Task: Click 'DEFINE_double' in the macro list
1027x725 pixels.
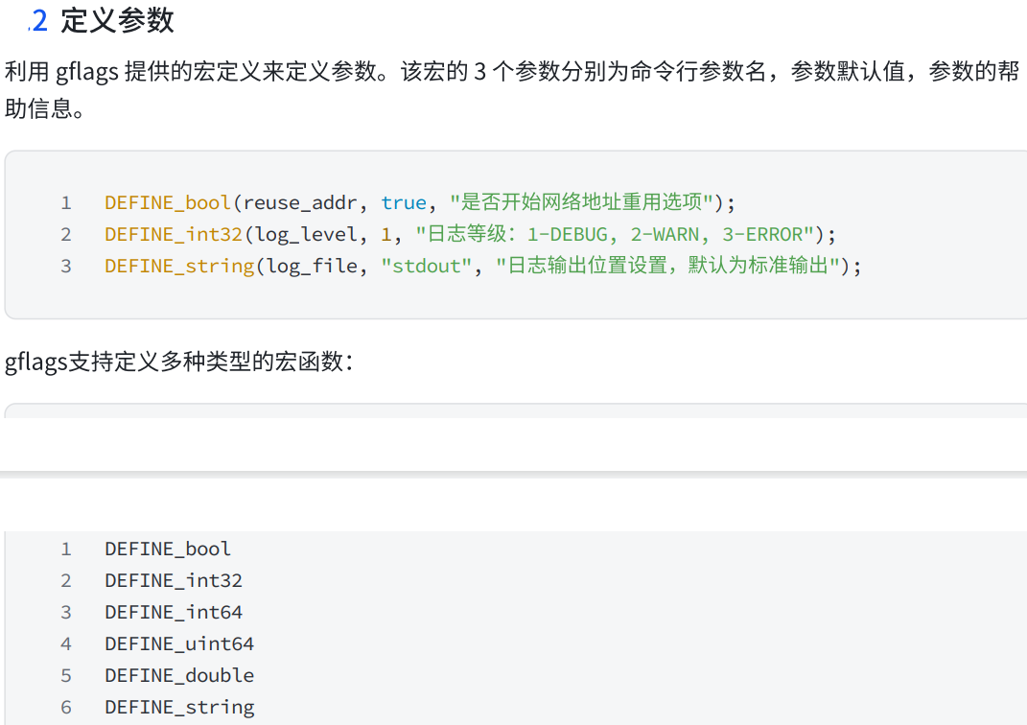Action: (179, 675)
